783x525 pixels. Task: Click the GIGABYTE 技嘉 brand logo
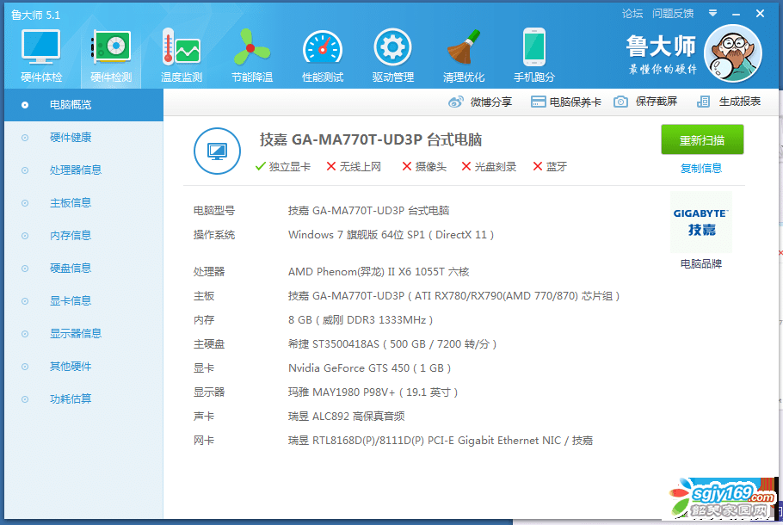tap(701, 222)
